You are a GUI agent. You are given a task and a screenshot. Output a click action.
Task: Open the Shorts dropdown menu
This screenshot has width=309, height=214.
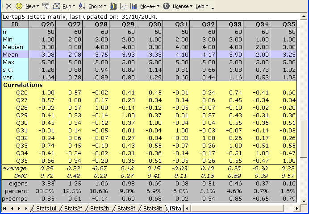(97, 6)
